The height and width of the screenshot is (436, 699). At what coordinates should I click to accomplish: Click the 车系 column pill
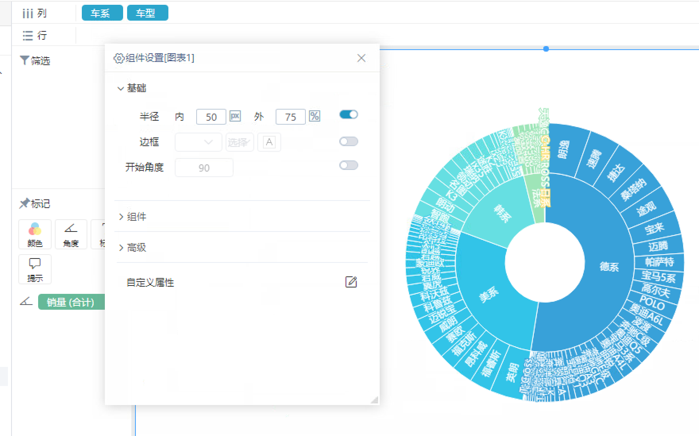click(102, 13)
